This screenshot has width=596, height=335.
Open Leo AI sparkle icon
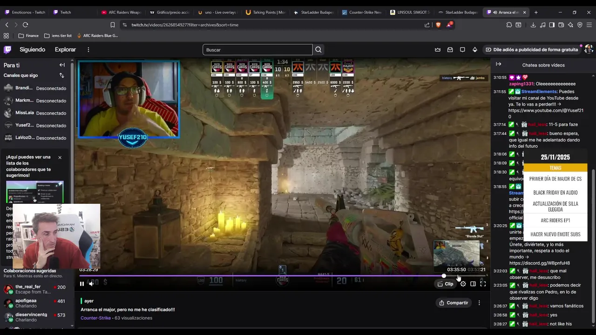click(x=570, y=25)
